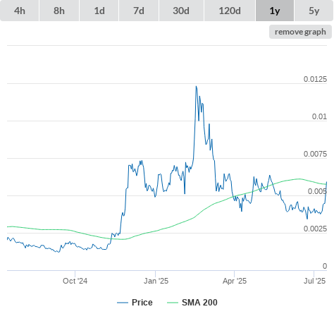
Task: Show the 30d price history
Action: [181, 11]
